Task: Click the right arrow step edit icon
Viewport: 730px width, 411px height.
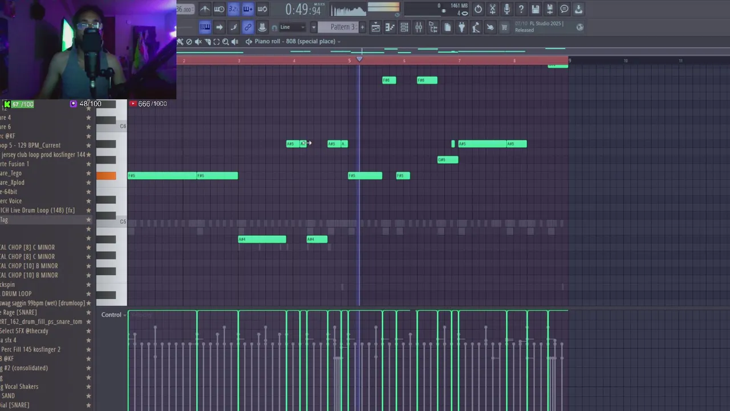Action: coord(219,27)
